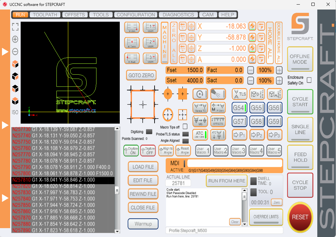Screen dimensions: 336x237
Task: Go to USER 1 stored position
Action: (x=150, y=28)
